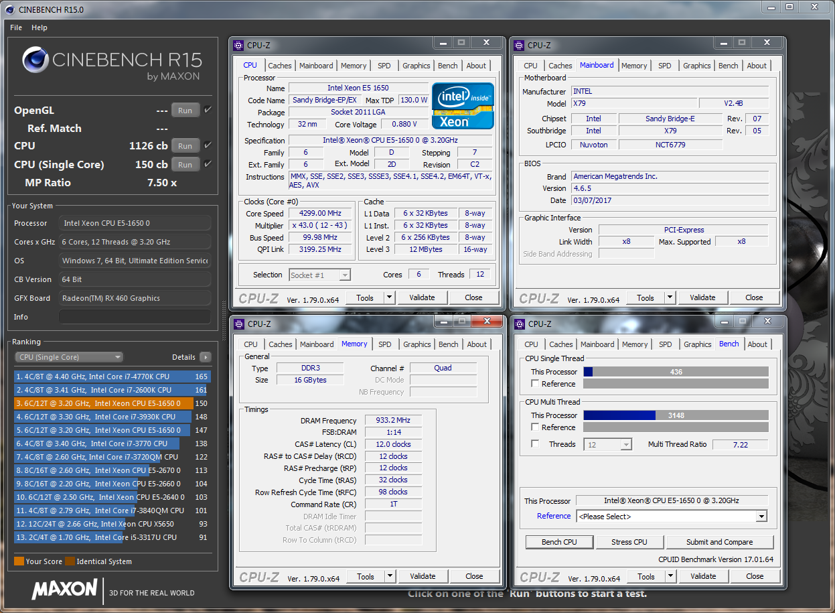Image resolution: width=835 pixels, height=613 pixels.
Task: Click the CPU-Z icon in Memory window title
Action: point(238,324)
